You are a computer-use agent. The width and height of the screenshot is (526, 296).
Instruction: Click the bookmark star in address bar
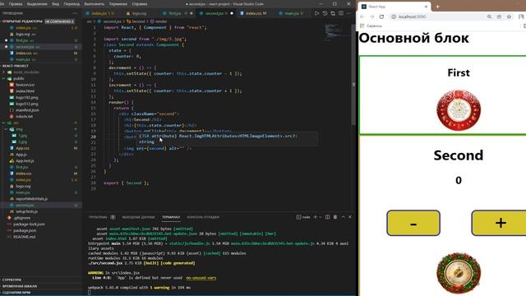(x=509, y=16)
